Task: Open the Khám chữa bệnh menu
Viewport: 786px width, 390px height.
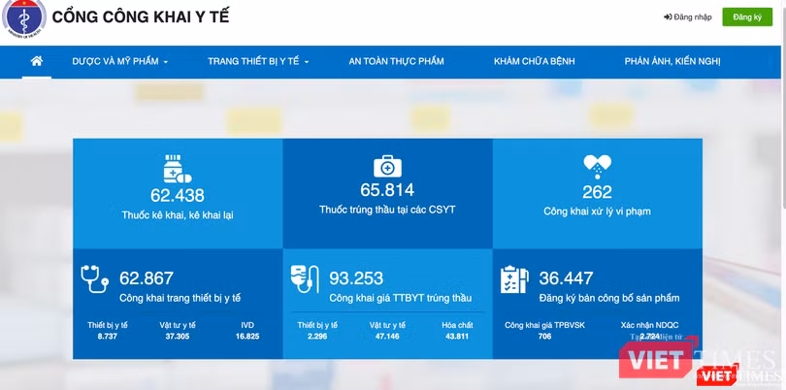Action: tap(535, 61)
